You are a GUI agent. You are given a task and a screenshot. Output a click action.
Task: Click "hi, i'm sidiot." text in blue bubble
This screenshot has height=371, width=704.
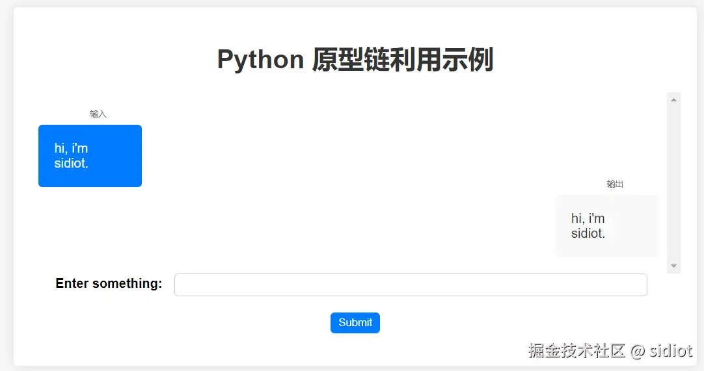[x=72, y=156]
